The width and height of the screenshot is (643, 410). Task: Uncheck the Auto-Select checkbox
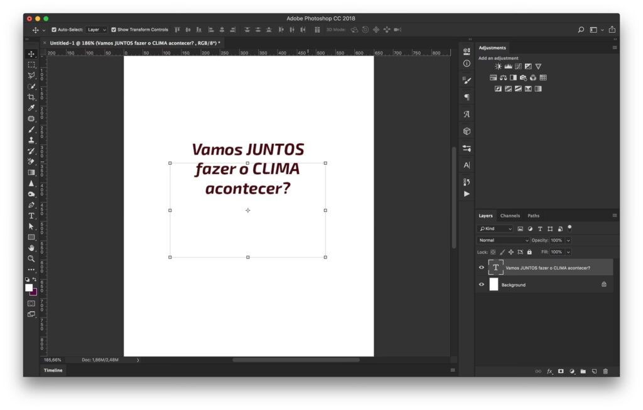54,30
